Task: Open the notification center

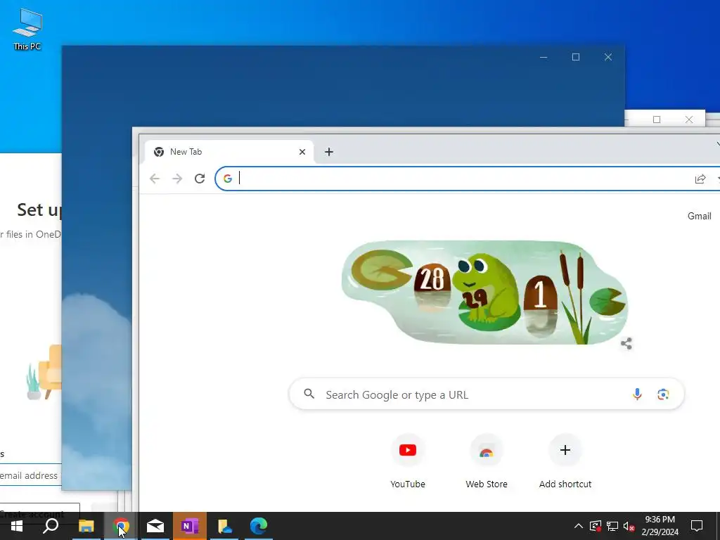Action: 697,526
